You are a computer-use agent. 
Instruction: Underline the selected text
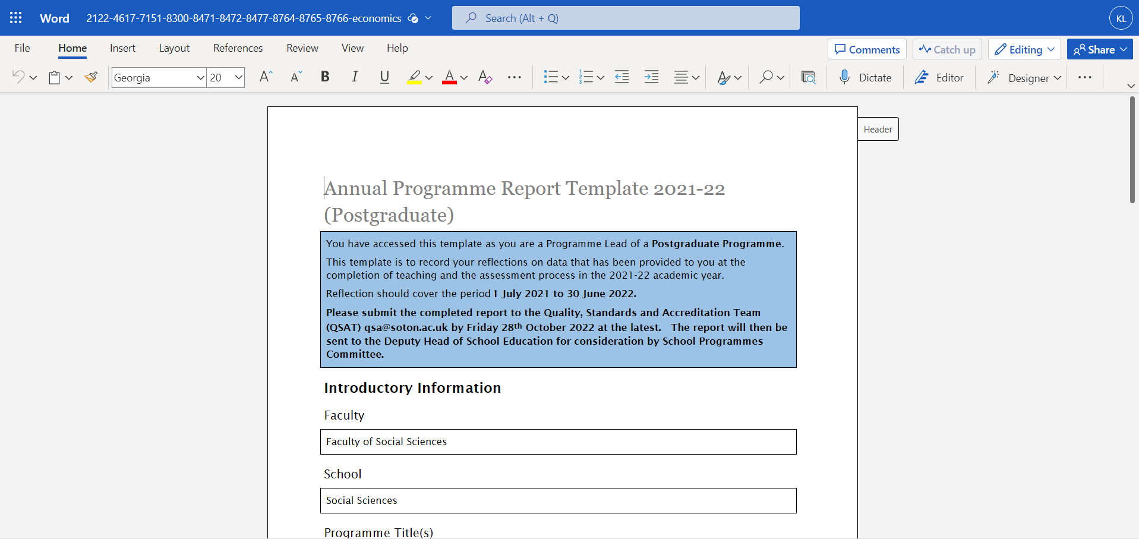click(x=384, y=77)
